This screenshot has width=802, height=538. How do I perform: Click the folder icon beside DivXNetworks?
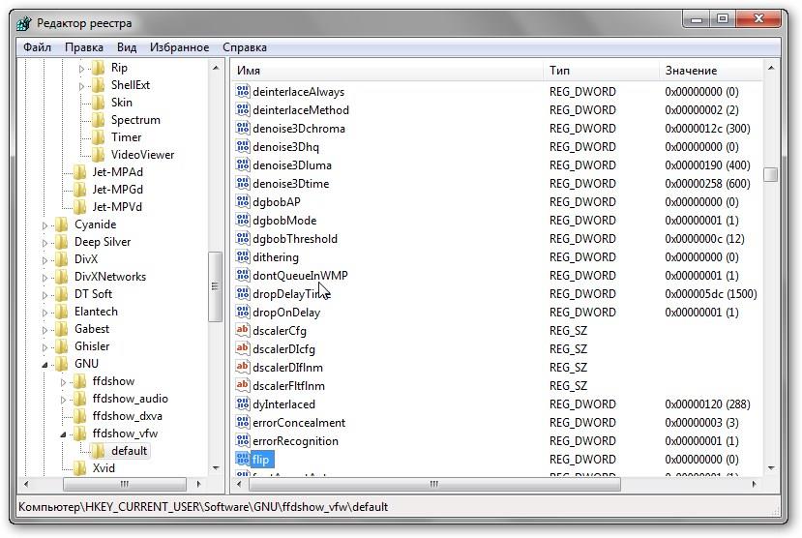[x=62, y=277]
